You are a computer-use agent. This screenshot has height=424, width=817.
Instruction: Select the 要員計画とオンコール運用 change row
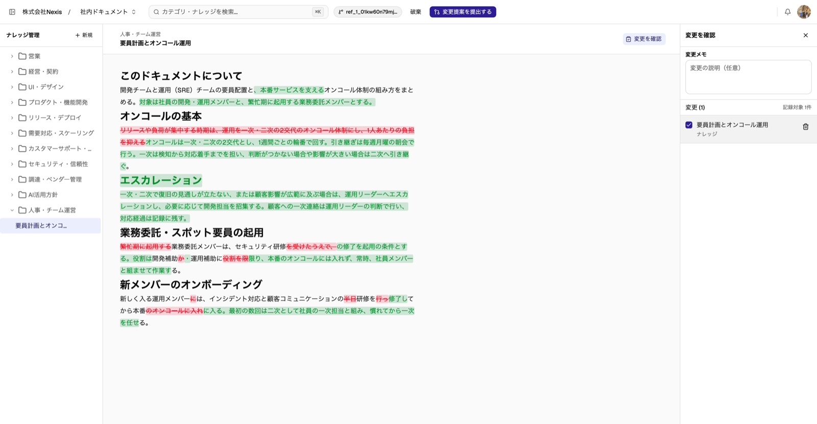pyautogui.click(x=748, y=129)
